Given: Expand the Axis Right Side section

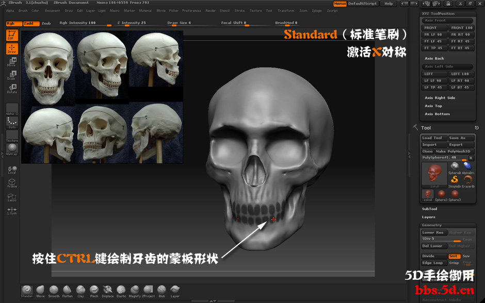Looking at the screenshot, I should [440, 97].
